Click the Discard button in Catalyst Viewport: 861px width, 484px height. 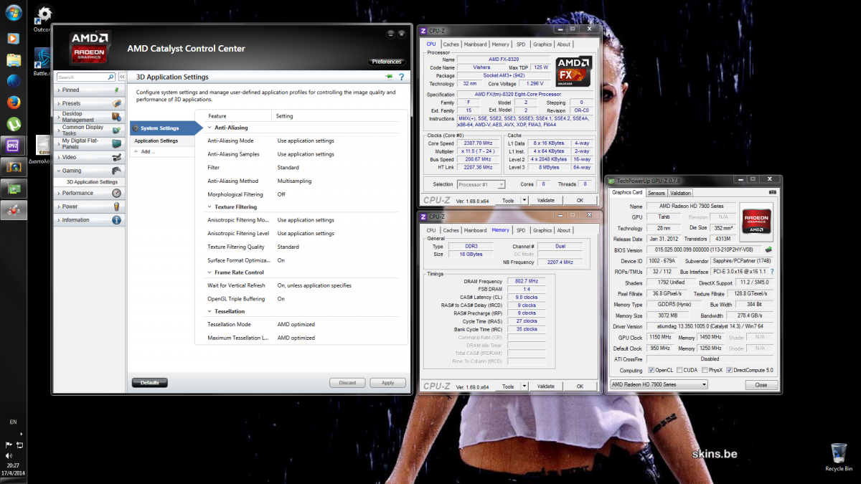[347, 383]
